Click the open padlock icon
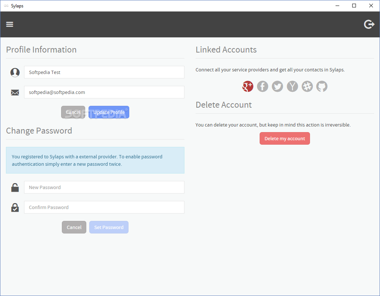Screen dimensions: 380x296 pos(15,188)
